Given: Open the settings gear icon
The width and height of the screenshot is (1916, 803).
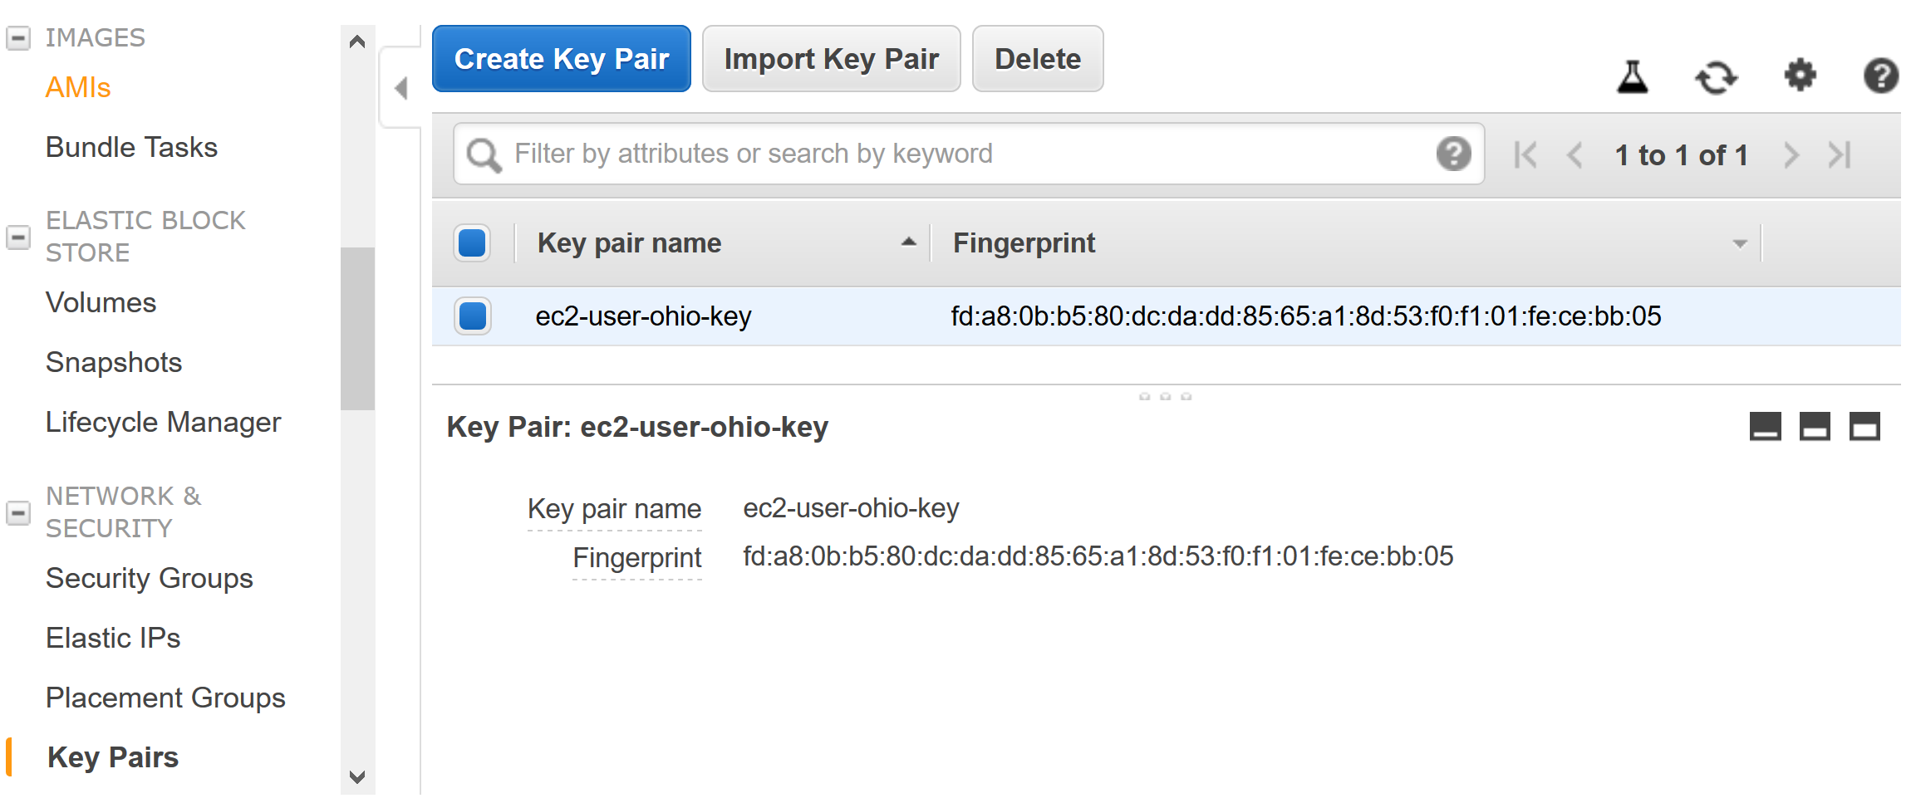Looking at the screenshot, I should pos(1800,76).
